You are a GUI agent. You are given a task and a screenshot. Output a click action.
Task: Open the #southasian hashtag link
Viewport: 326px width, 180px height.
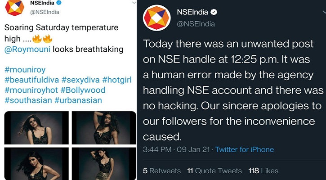(28, 100)
